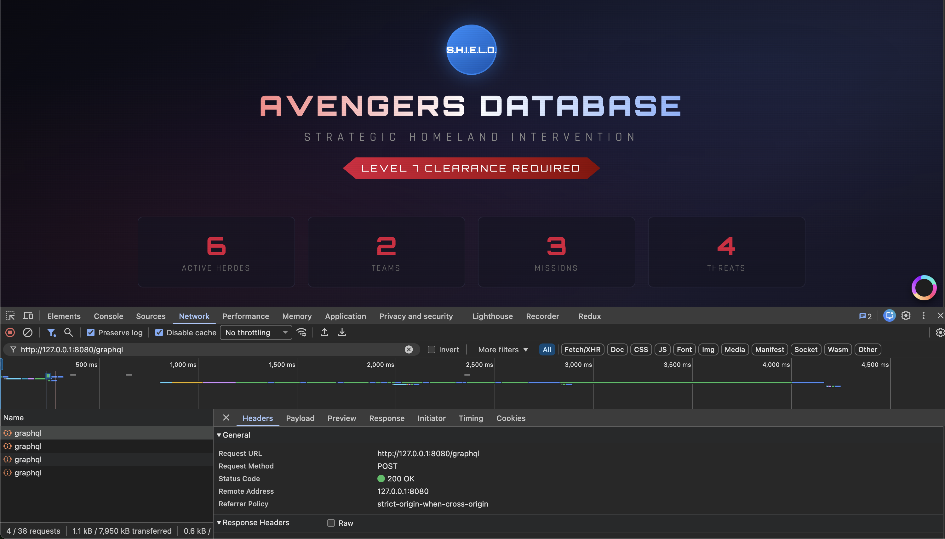Screen dimensions: 945x539
Task: Toggle the device toolbar icon
Action: coord(28,316)
